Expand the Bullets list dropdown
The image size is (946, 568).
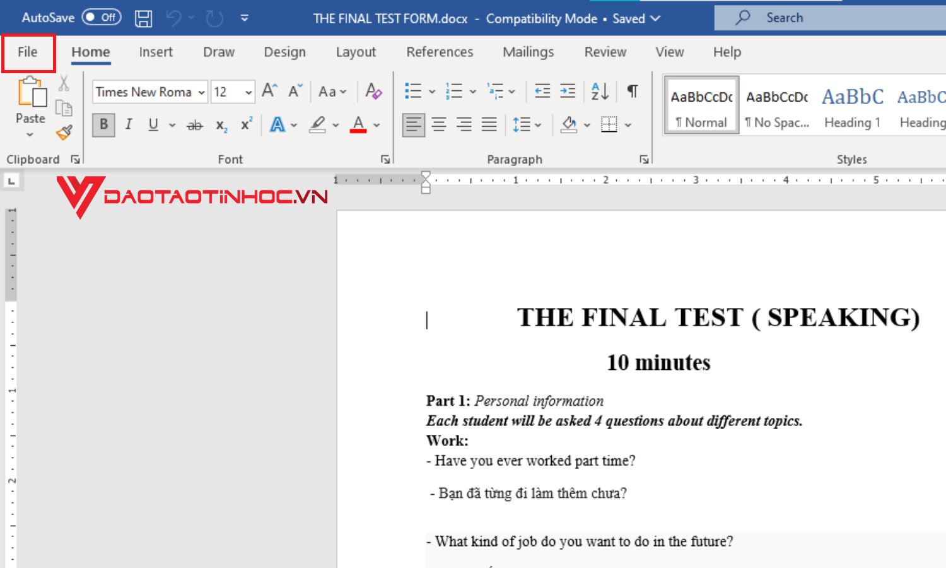432,91
